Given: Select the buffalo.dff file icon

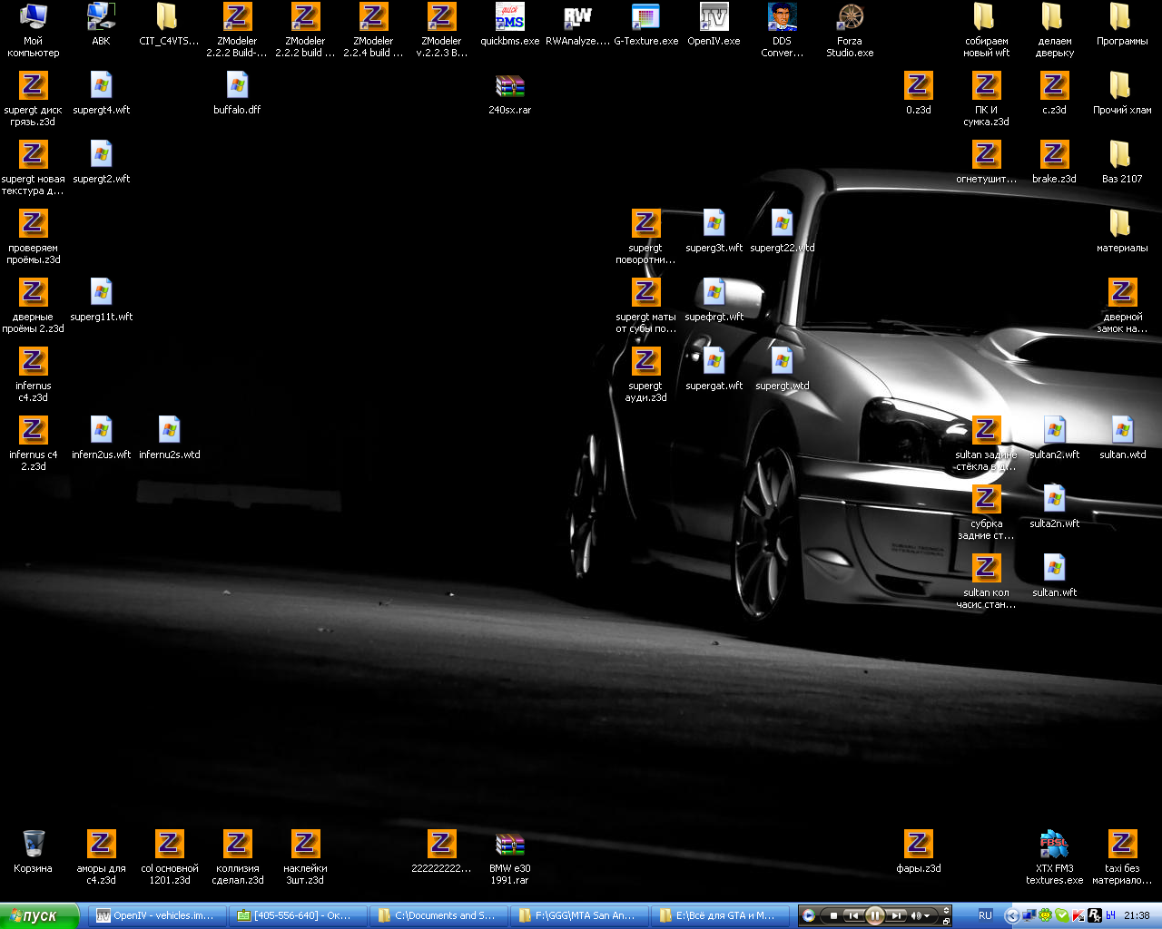Looking at the screenshot, I should pos(237,87).
